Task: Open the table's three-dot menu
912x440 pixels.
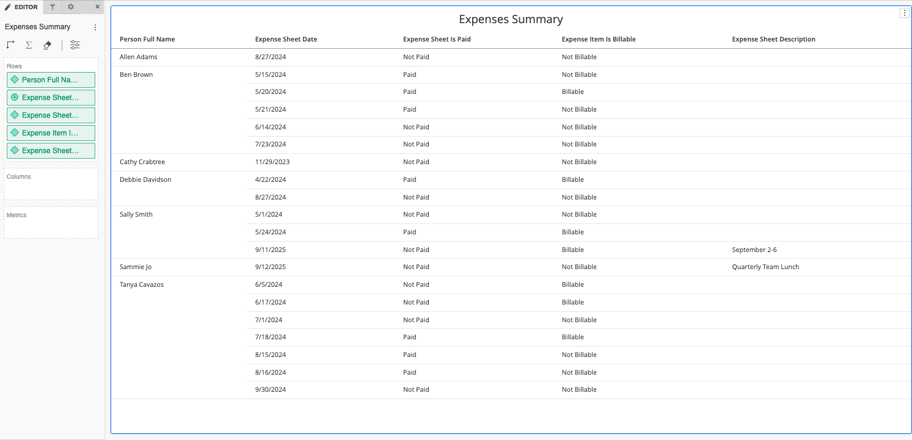Action: (x=905, y=12)
